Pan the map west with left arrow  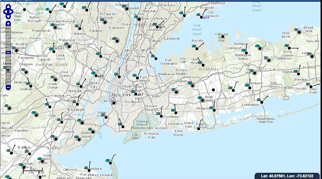[5, 12]
